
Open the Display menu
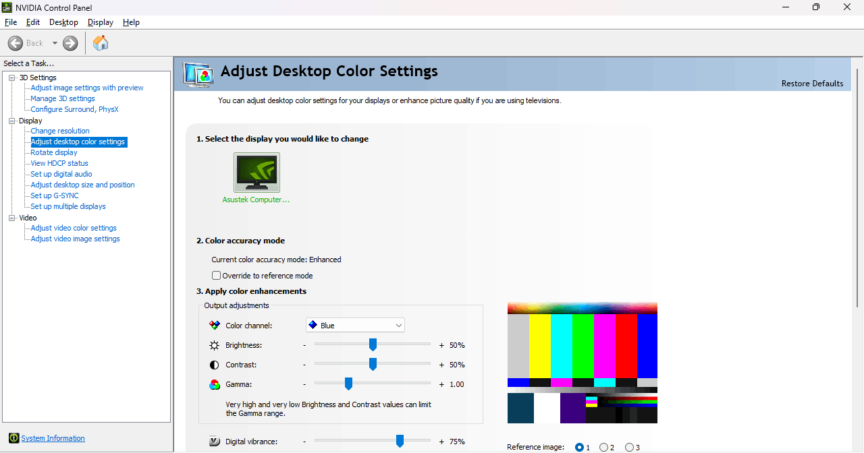(101, 22)
